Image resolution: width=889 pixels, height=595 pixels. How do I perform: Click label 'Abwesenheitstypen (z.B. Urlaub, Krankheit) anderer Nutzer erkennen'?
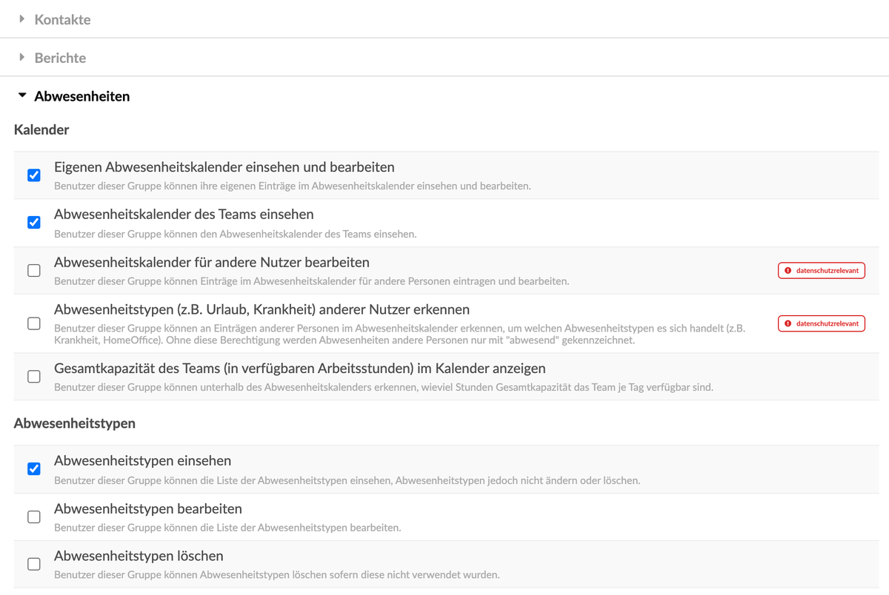coord(262,309)
